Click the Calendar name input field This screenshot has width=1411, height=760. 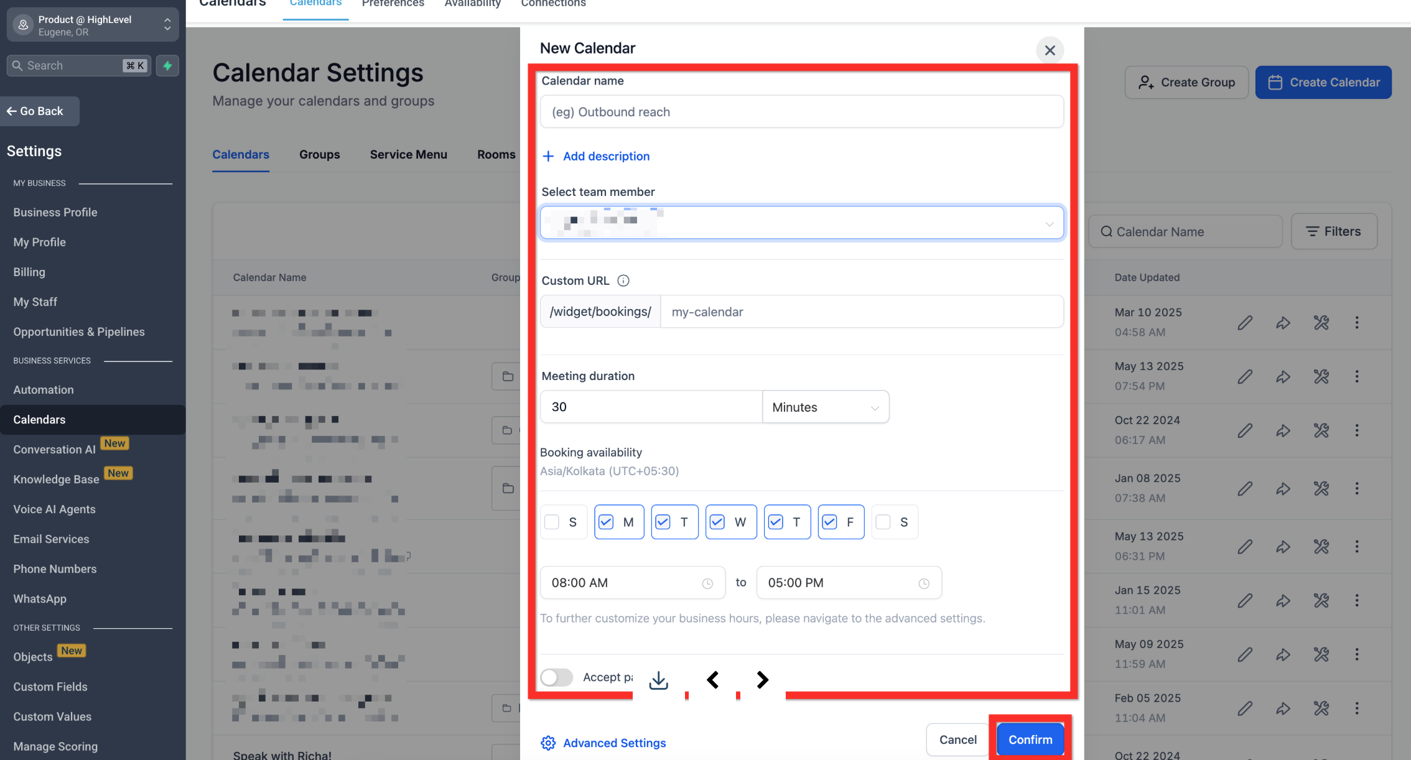pyautogui.click(x=801, y=112)
